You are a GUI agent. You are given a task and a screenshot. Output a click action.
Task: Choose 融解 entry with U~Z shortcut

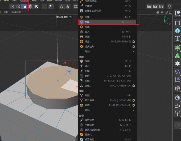(108, 76)
